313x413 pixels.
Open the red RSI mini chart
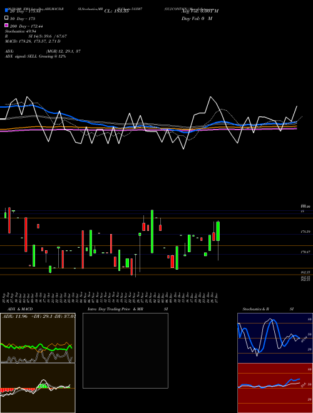click(x=275, y=388)
